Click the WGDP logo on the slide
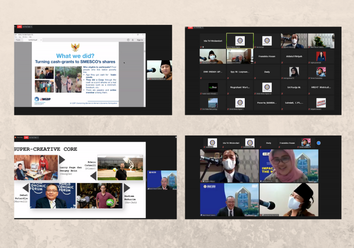The width and height of the screenshot is (354, 248). coord(45,99)
